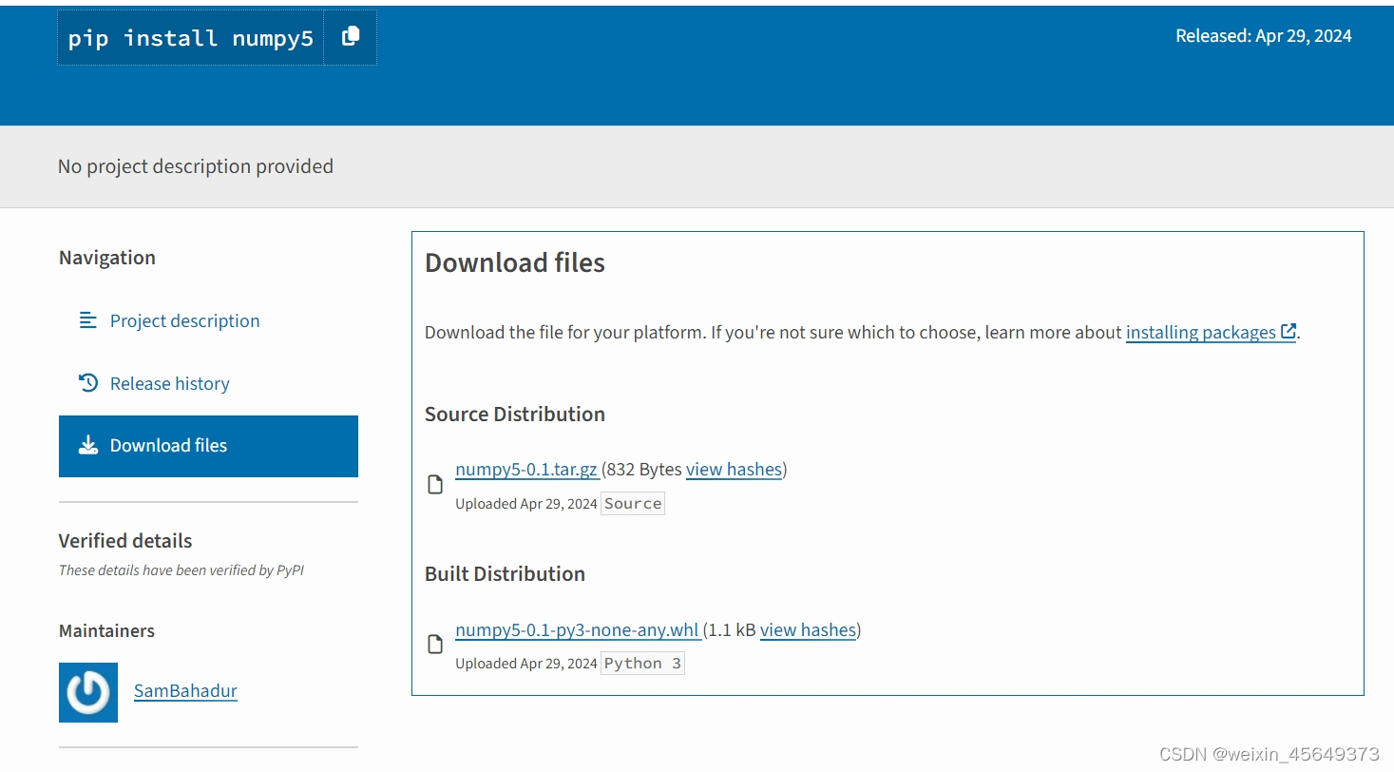The height and width of the screenshot is (772, 1394).
Task: View hashes for the wheel file
Action: pyautogui.click(x=808, y=629)
